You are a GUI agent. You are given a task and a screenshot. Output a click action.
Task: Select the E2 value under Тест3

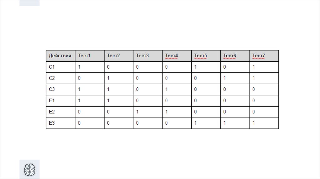click(x=137, y=112)
